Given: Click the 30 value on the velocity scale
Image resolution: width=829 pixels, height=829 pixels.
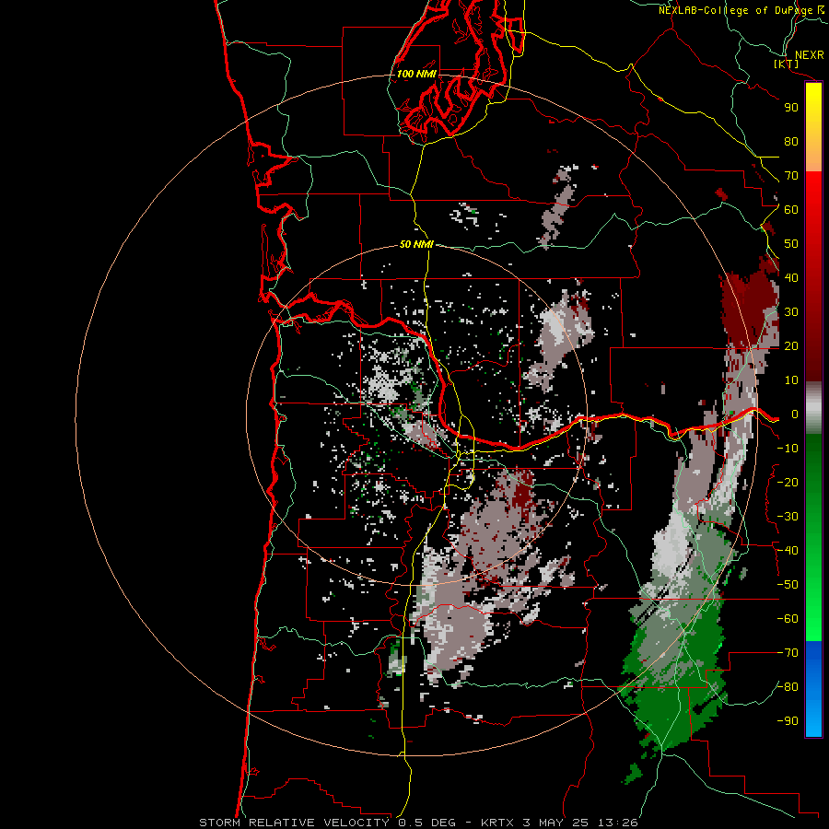Looking at the screenshot, I should point(791,312).
